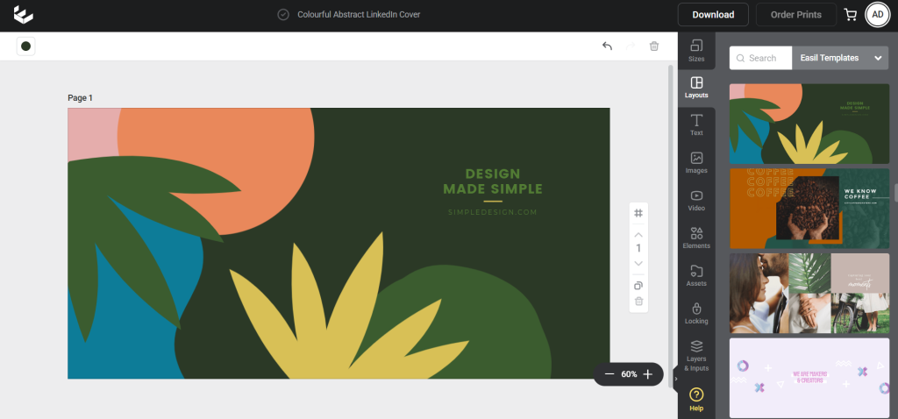This screenshot has height=419, width=898.
Task: Undo the last action
Action: 607,46
